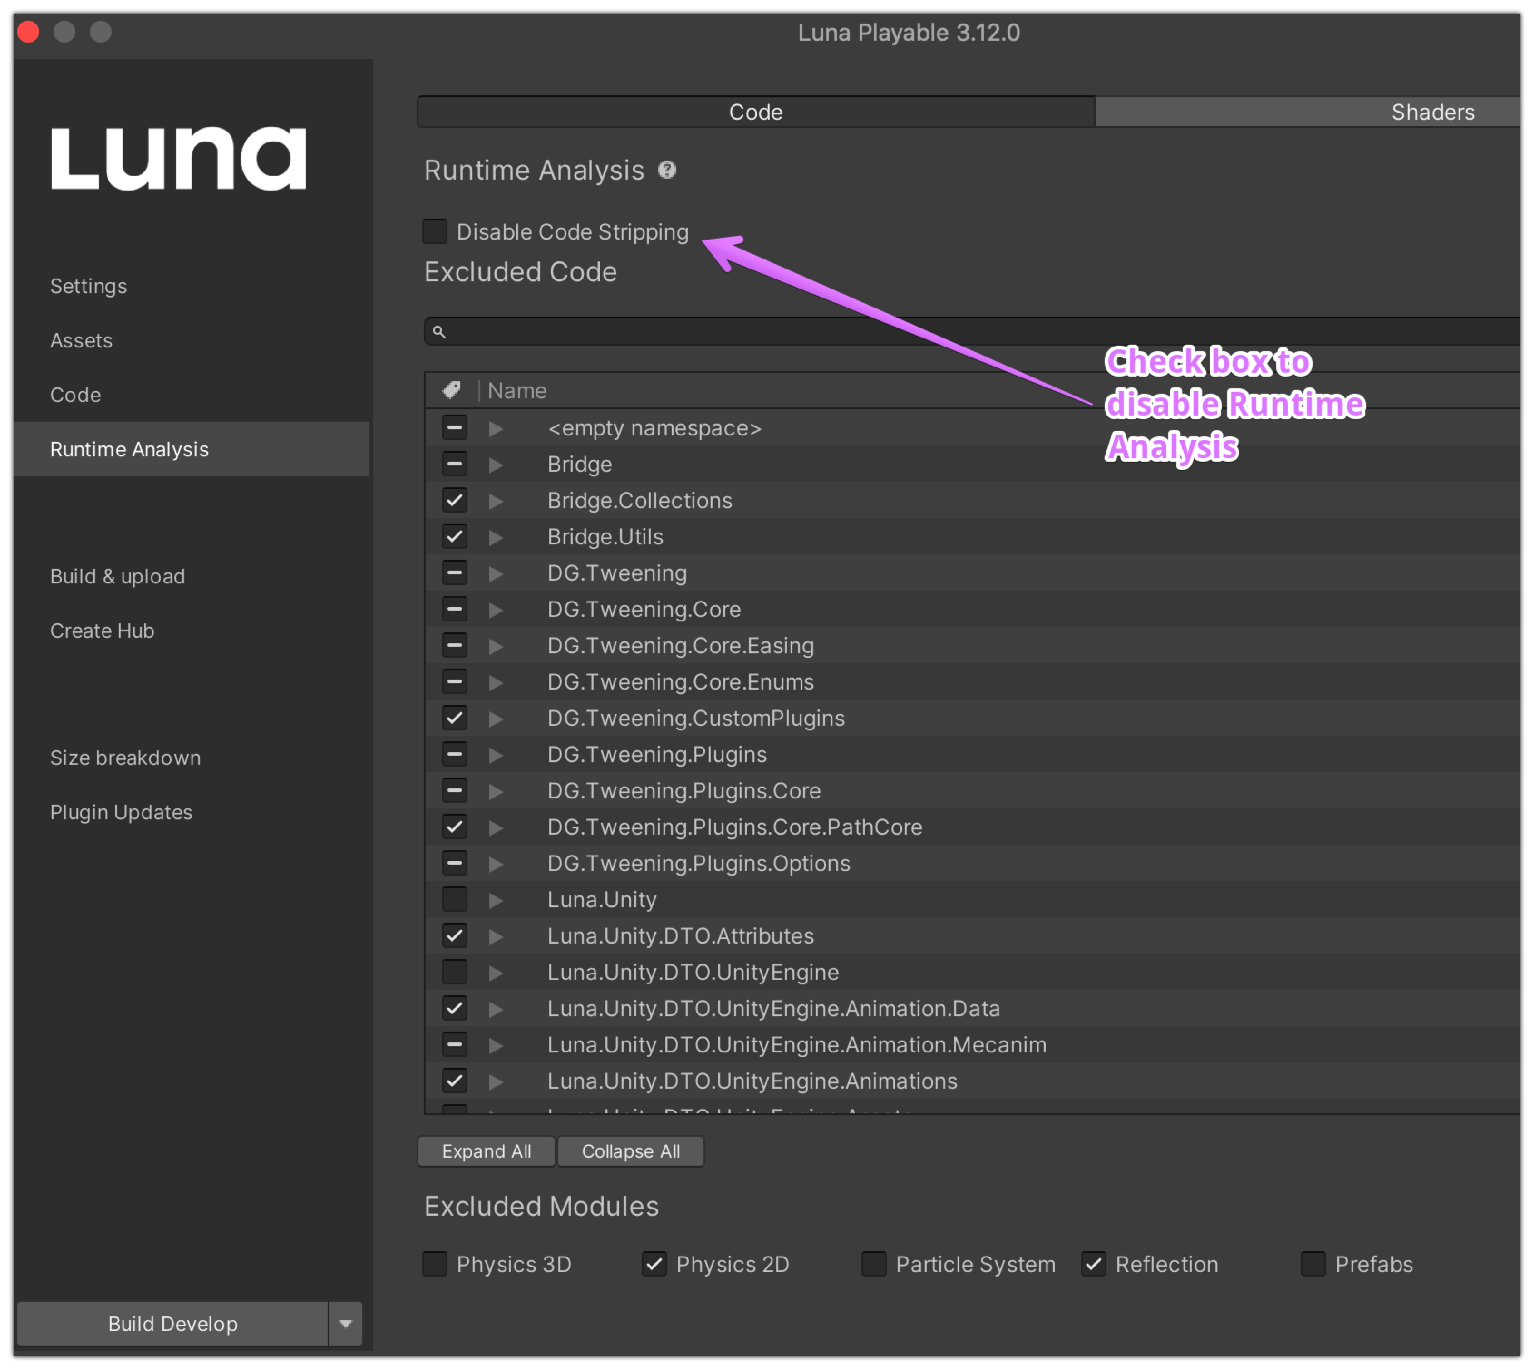Uncheck the Bridge.Collections checkbox

454,500
